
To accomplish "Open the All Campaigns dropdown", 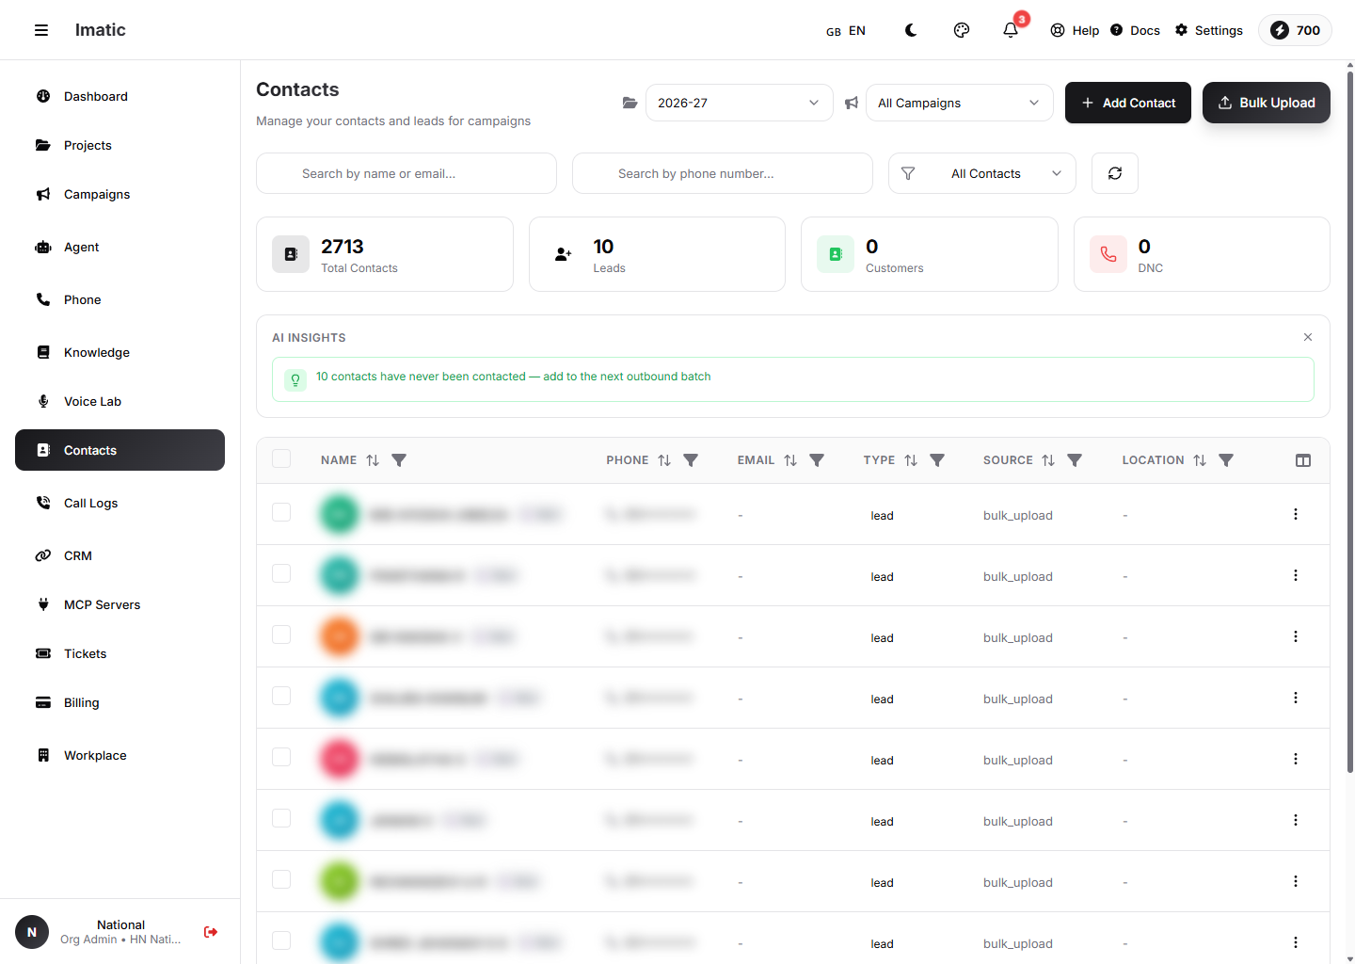I will tap(959, 103).
